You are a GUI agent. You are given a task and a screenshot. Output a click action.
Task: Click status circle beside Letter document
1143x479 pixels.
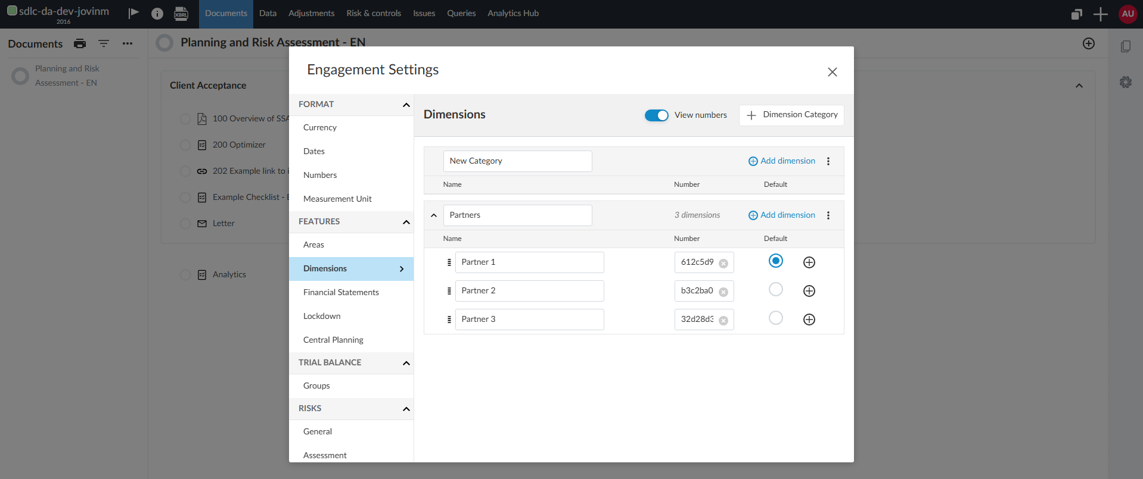(x=185, y=224)
